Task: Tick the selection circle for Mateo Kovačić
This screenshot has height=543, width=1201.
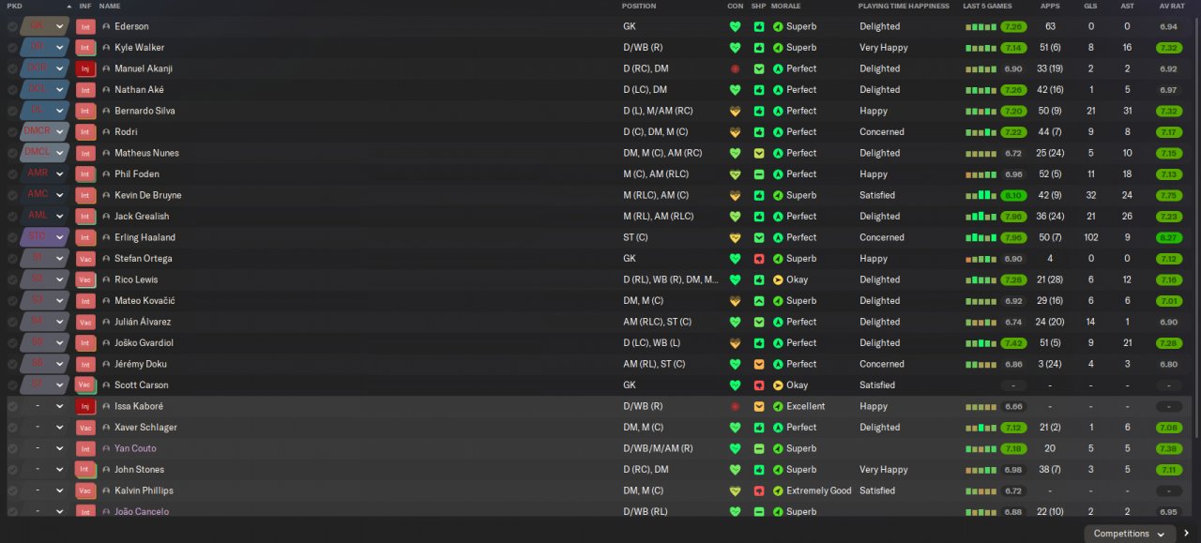Action: [12, 301]
